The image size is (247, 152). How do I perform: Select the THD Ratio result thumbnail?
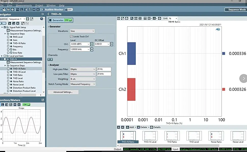172,137
